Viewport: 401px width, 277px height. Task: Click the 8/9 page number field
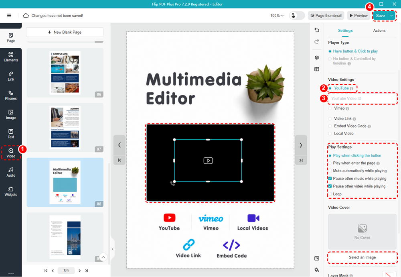[x=66, y=271]
